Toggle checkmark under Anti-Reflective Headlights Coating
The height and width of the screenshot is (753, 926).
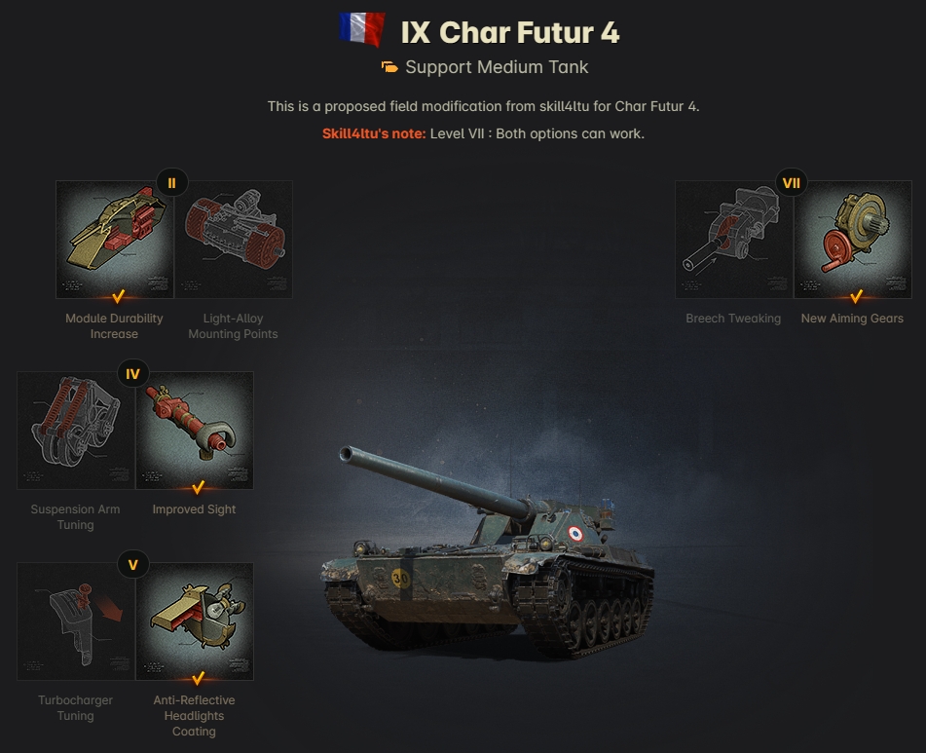pyautogui.click(x=198, y=678)
